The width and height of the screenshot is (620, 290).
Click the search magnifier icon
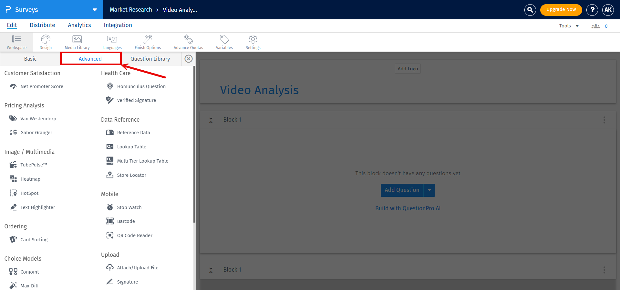pos(530,10)
